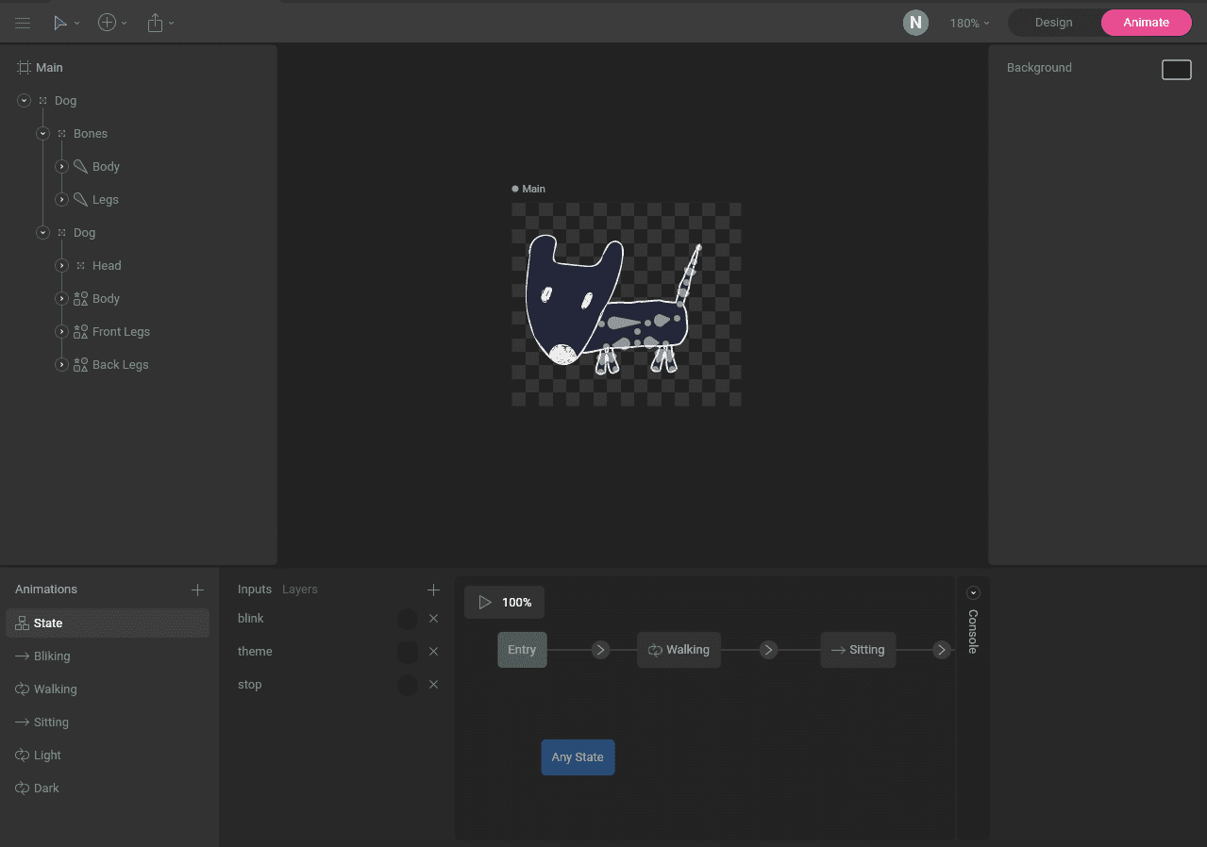1207x847 pixels.
Task: Select transition arrow from Entry to Walking
Action: (x=600, y=650)
